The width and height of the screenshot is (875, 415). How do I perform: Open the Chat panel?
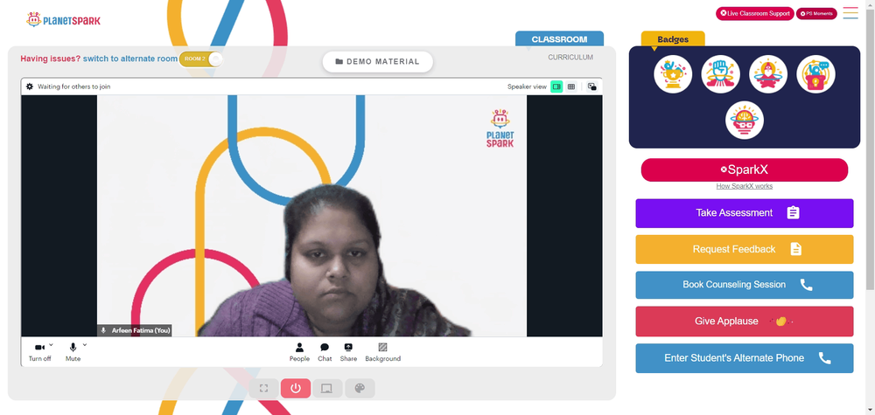coord(325,352)
